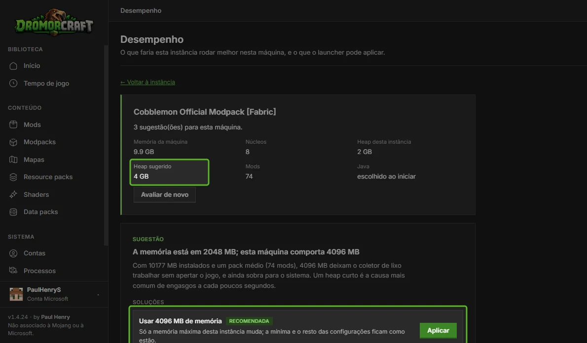Click the Heap desta instância 2 GB value
Viewport: 587px width, 343px height.
click(x=365, y=152)
